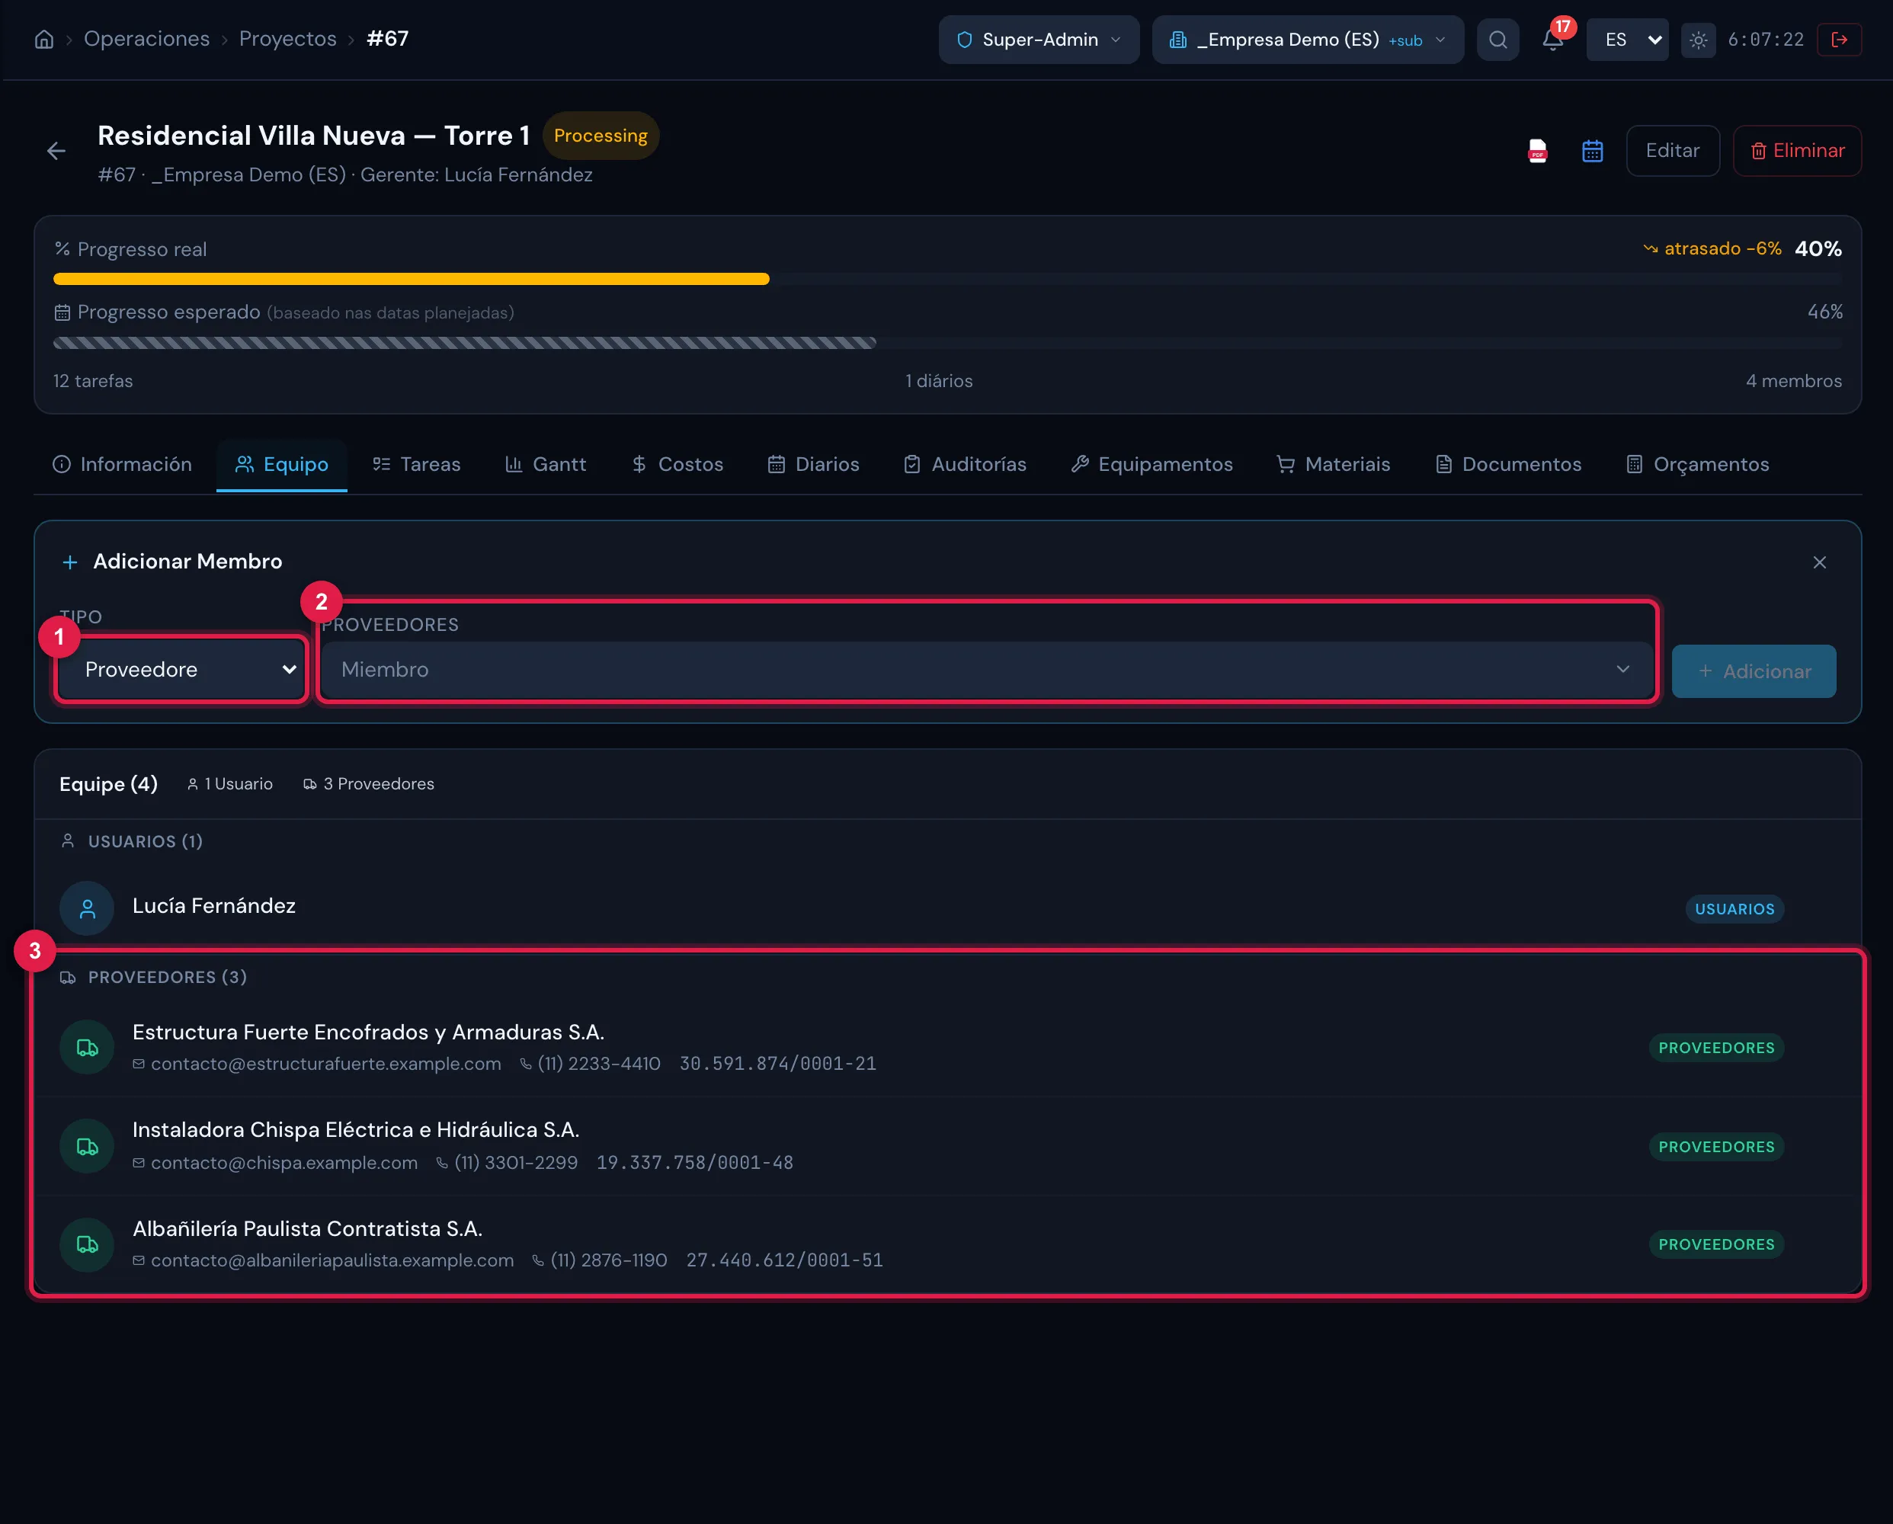The width and height of the screenshot is (1893, 1524).
Task: Expand the Miembro proveedores combo box
Action: [x=986, y=670]
